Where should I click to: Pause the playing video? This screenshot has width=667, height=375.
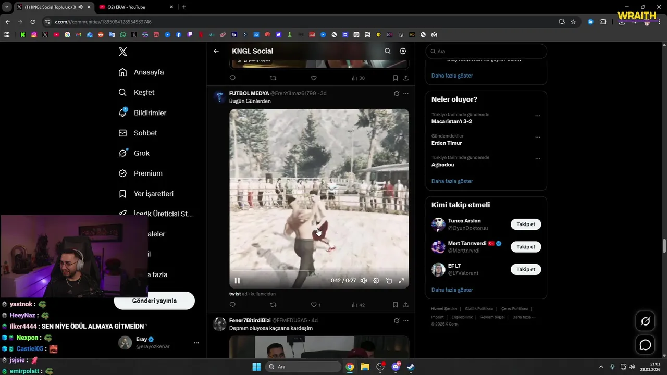point(237,280)
